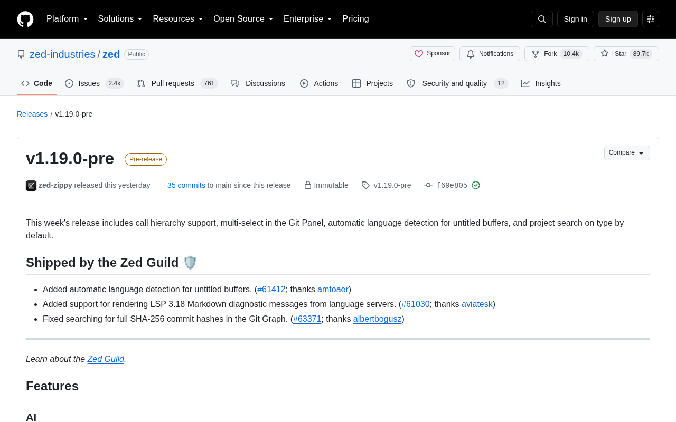Click the repository book icon
Image resolution: width=676 pixels, height=422 pixels.
click(21, 54)
